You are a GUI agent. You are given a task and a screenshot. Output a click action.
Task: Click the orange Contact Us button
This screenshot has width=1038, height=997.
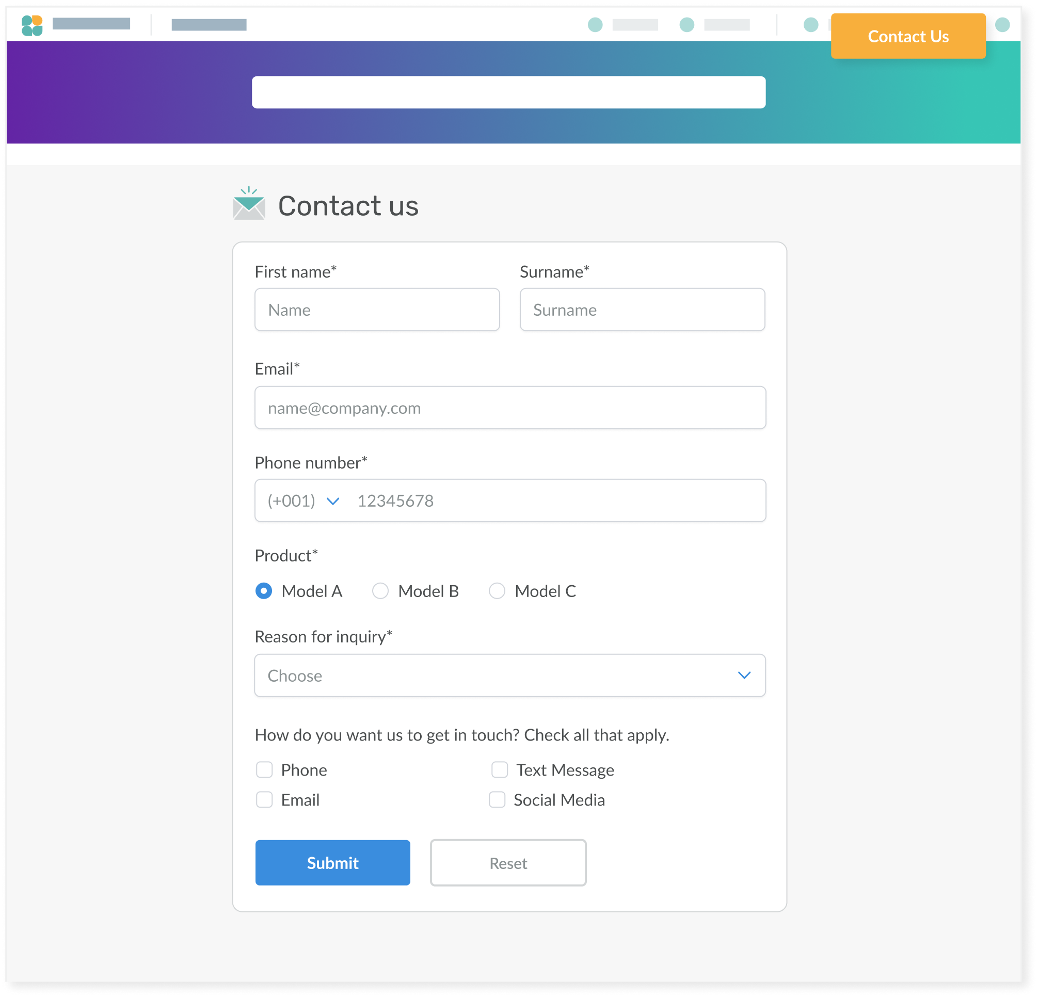coord(908,36)
